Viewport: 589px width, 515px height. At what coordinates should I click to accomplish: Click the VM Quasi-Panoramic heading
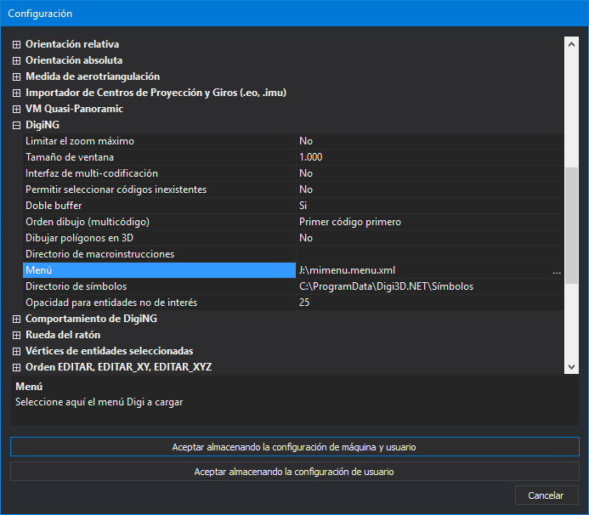(x=75, y=109)
